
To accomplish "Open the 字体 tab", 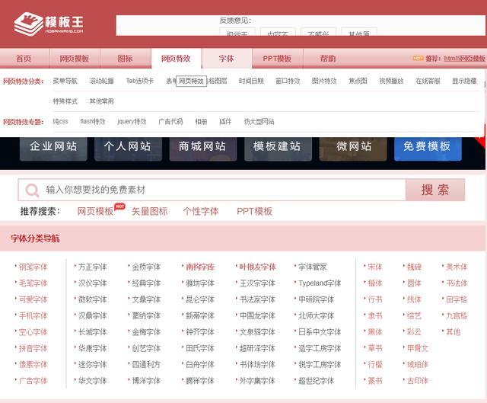I will 227,59.
